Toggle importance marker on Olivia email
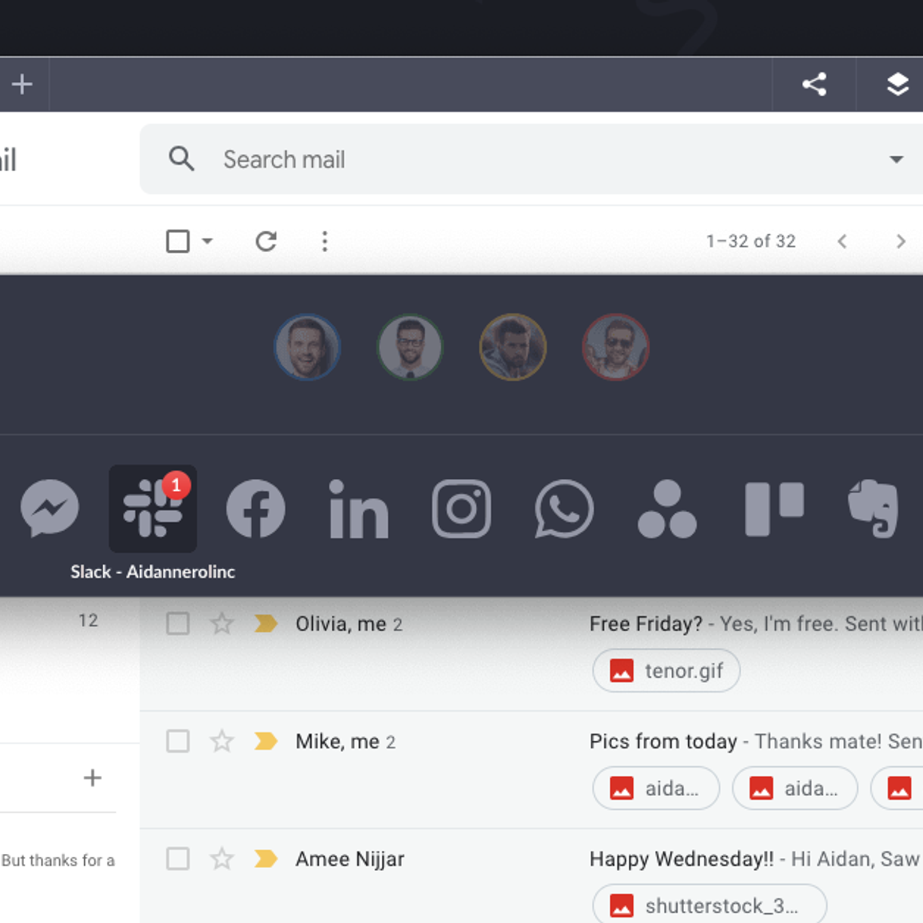Image resolution: width=923 pixels, height=923 pixels. coord(265,624)
